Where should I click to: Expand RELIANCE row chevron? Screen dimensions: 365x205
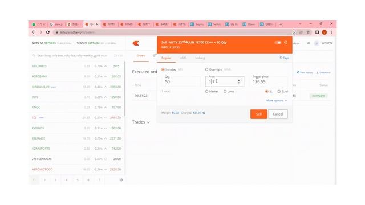click(x=106, y=138)
